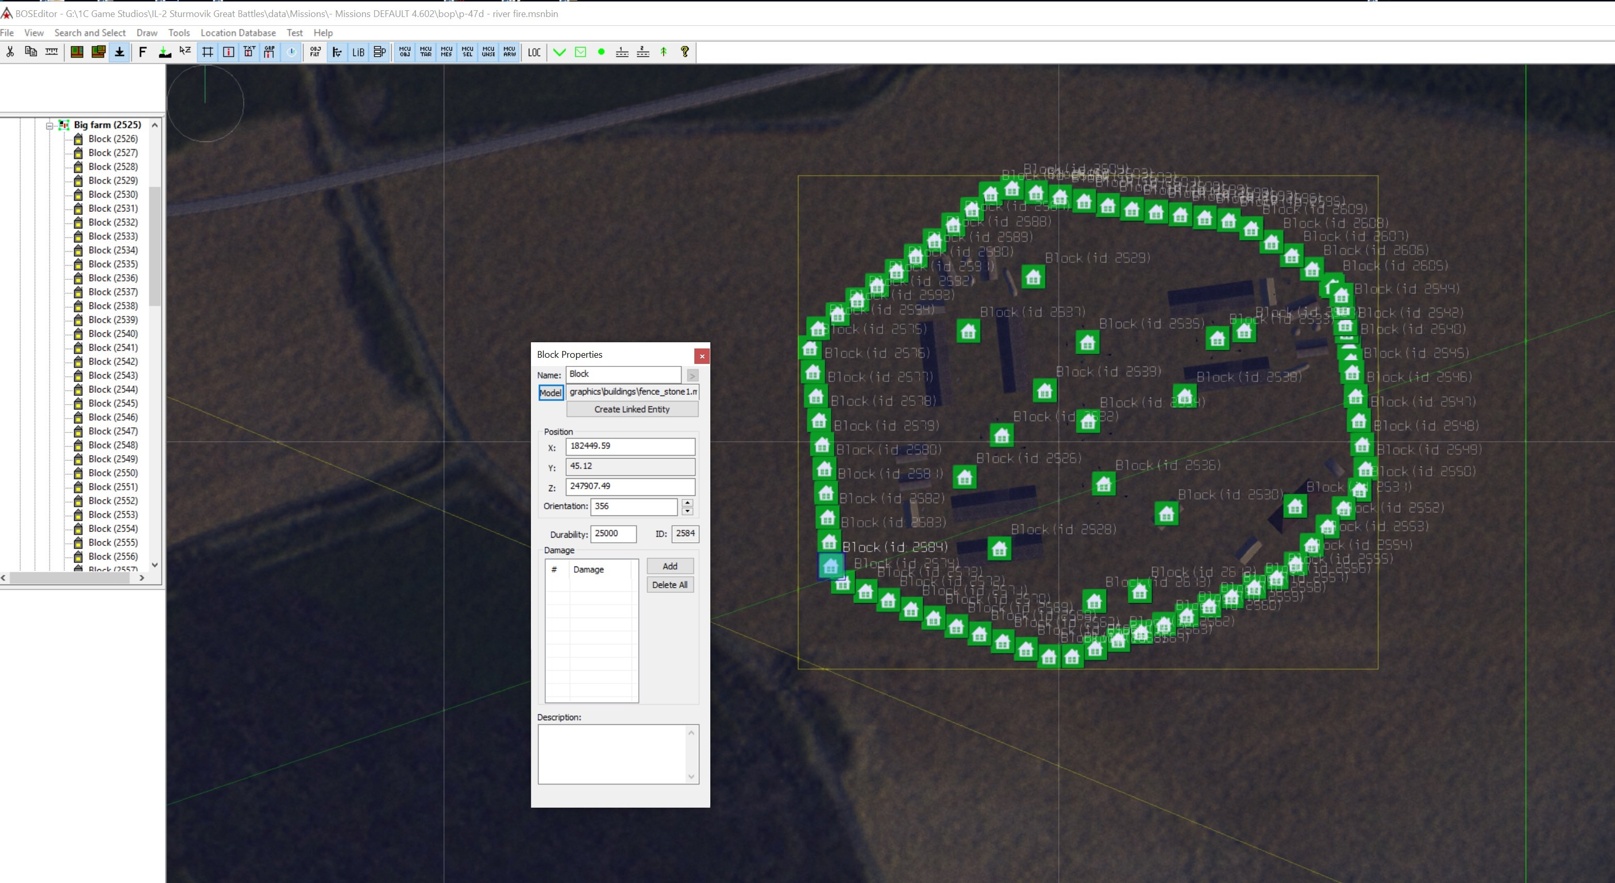1615x883 pixels.
Task: Click the Orientation up stepper arrow
Action: coord(688,503)
